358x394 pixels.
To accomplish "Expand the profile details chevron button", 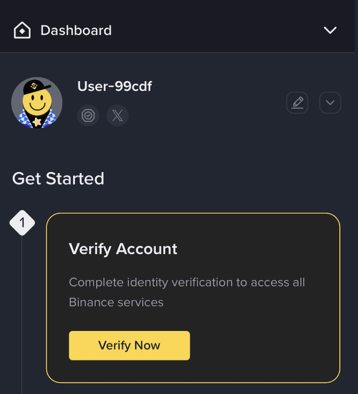I will pyautogui.click(x=330, y=103).
